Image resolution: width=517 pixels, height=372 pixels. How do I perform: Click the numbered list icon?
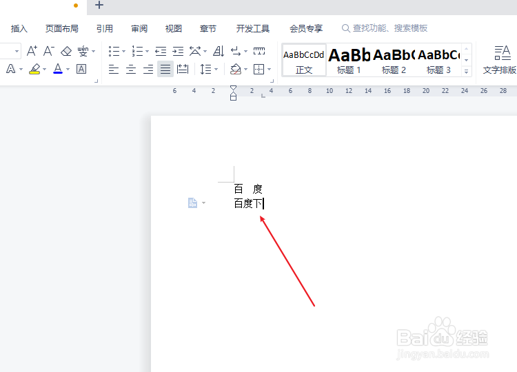click(x=137, y=51)
